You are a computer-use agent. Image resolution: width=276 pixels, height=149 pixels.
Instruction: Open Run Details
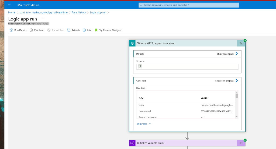click(20, 30)
